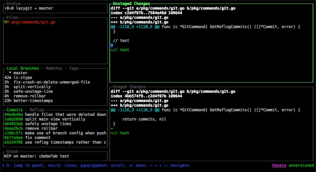Switch to the Remotes tab

(54, 68)
